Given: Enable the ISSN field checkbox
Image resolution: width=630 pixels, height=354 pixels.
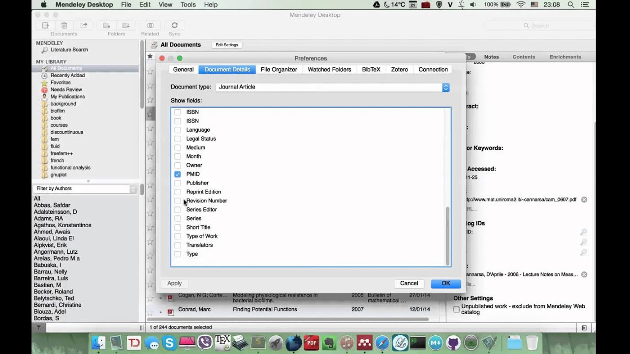Looking at the screenshot, I should (x=177, y=121).
